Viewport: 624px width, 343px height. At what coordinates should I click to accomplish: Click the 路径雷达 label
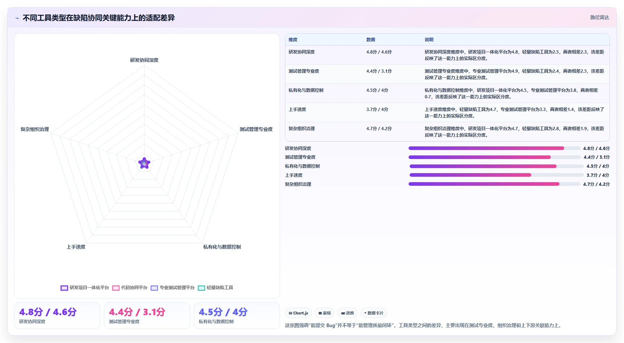click(x=599, y=17)
